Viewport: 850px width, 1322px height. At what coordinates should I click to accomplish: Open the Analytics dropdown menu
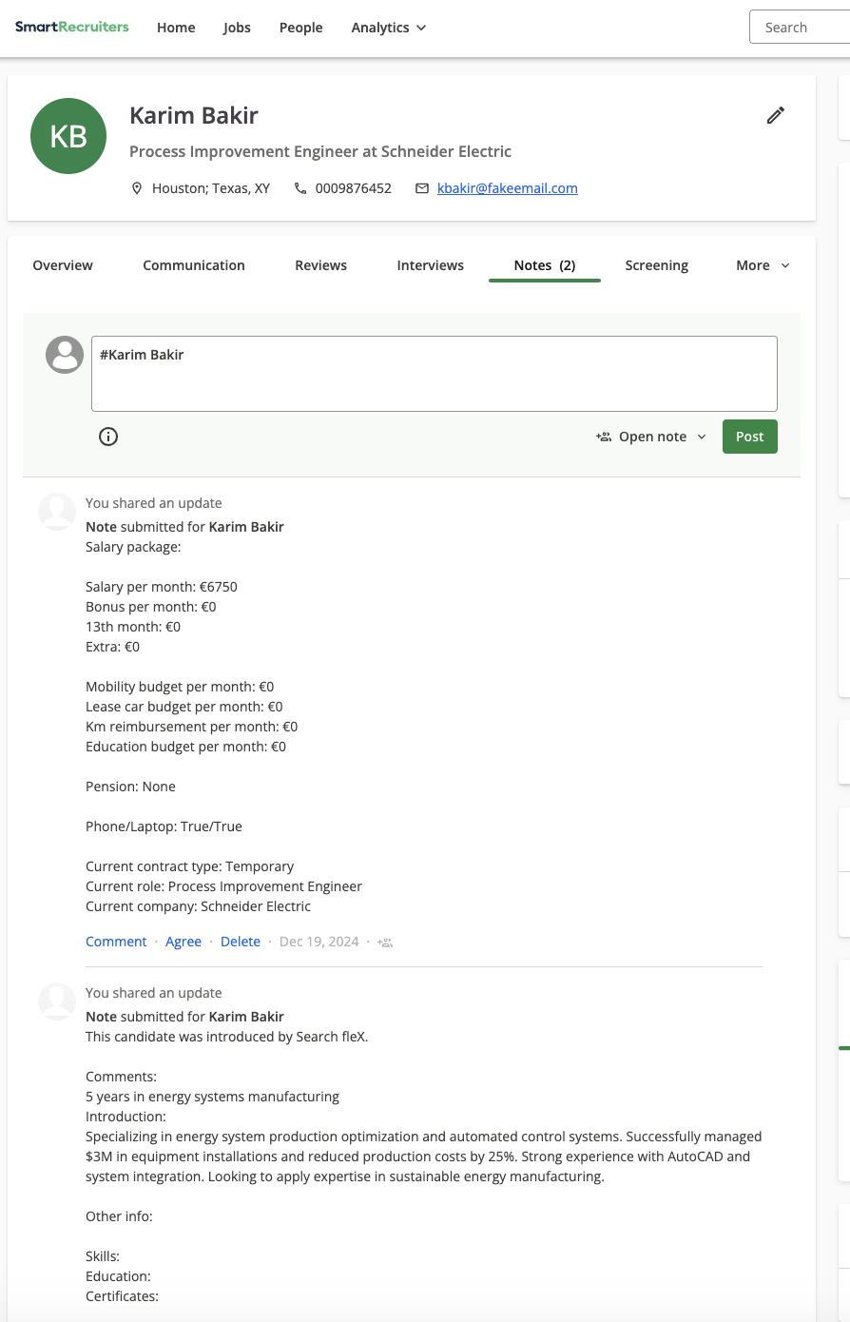coord(389,28)
